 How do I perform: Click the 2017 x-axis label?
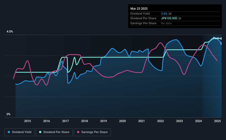point(66,121)
